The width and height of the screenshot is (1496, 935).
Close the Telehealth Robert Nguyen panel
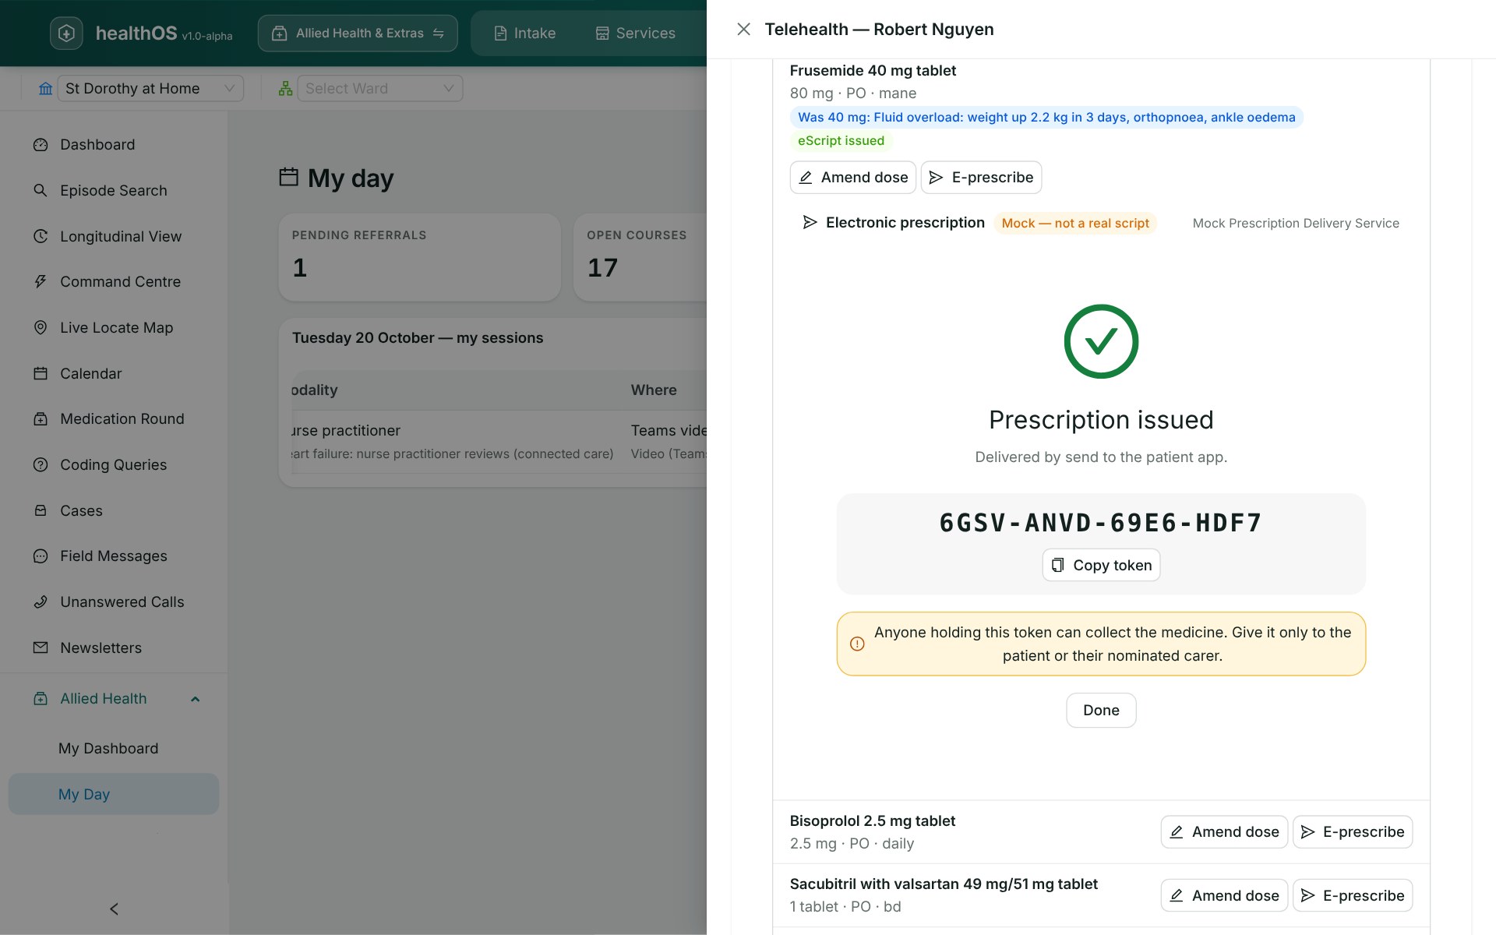[743, 30]
